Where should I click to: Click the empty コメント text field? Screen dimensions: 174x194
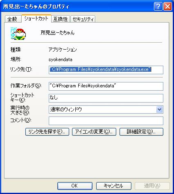coord(106,121)
